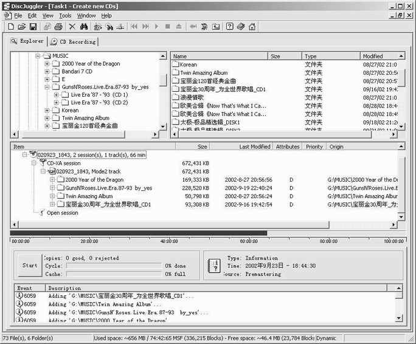Viewport: 416px width, 344px height.
Task: Open the Edit menu
Action: [x=32, y=16]
